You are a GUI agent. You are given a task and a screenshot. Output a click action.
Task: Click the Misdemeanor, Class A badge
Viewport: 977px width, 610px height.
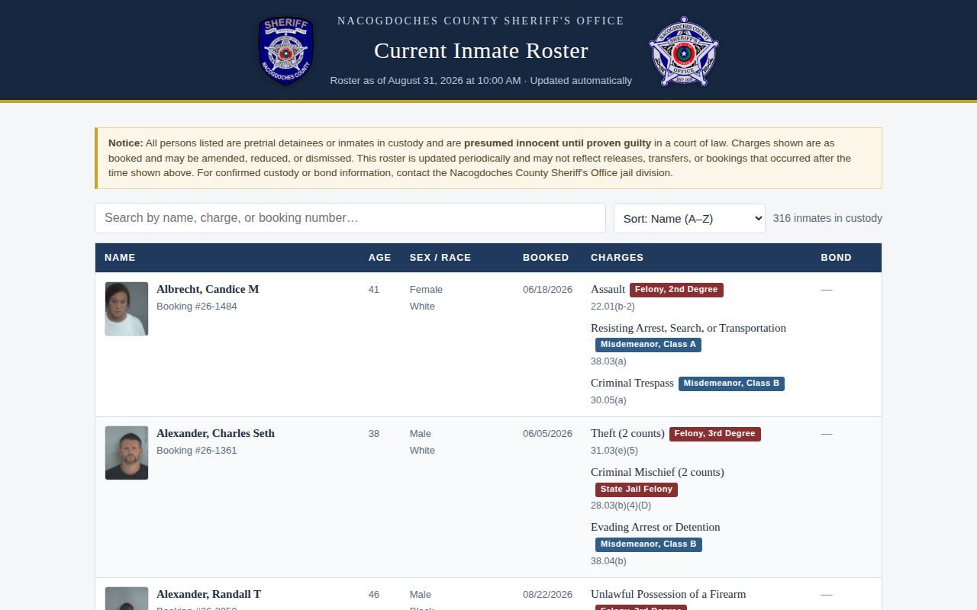pyautogui.click(x=648, y=345)
